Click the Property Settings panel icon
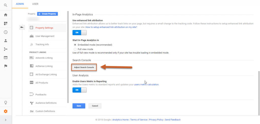260x124 pixels. [31, 28]
